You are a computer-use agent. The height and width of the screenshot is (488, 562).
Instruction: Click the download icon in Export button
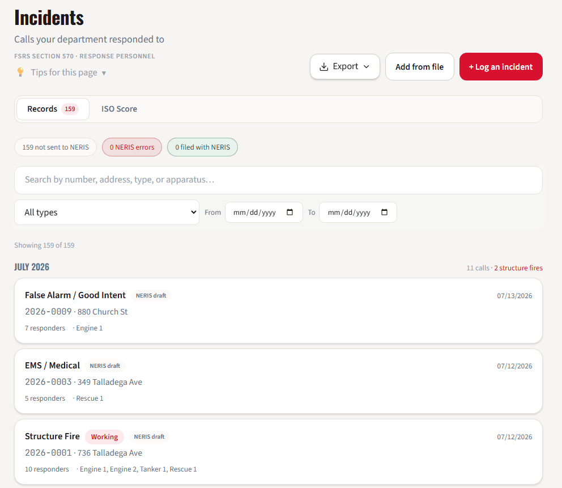coord(323,67)
